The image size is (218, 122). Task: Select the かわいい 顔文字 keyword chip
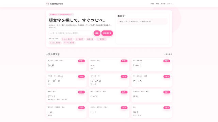pyautogui.click(x=67, y=39)
